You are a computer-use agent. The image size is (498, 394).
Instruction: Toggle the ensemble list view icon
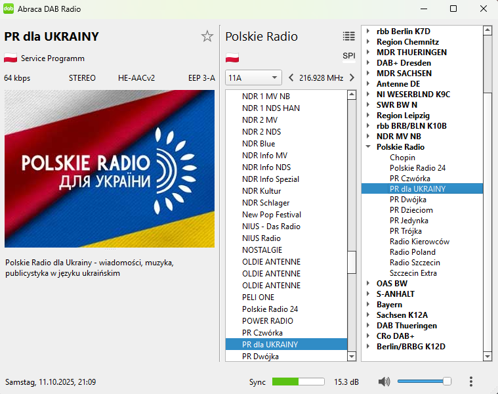coord(348,37)
